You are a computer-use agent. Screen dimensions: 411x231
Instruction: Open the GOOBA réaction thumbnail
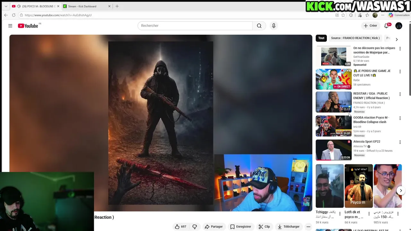[x=334, y=126]
